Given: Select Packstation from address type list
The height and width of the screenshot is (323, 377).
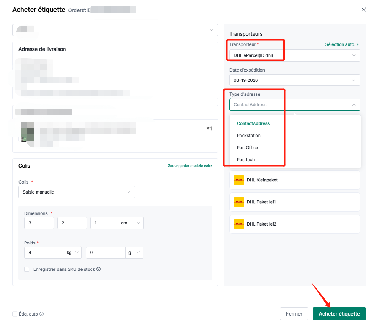Looking at the screenshot, I should [x=249, y=136].
